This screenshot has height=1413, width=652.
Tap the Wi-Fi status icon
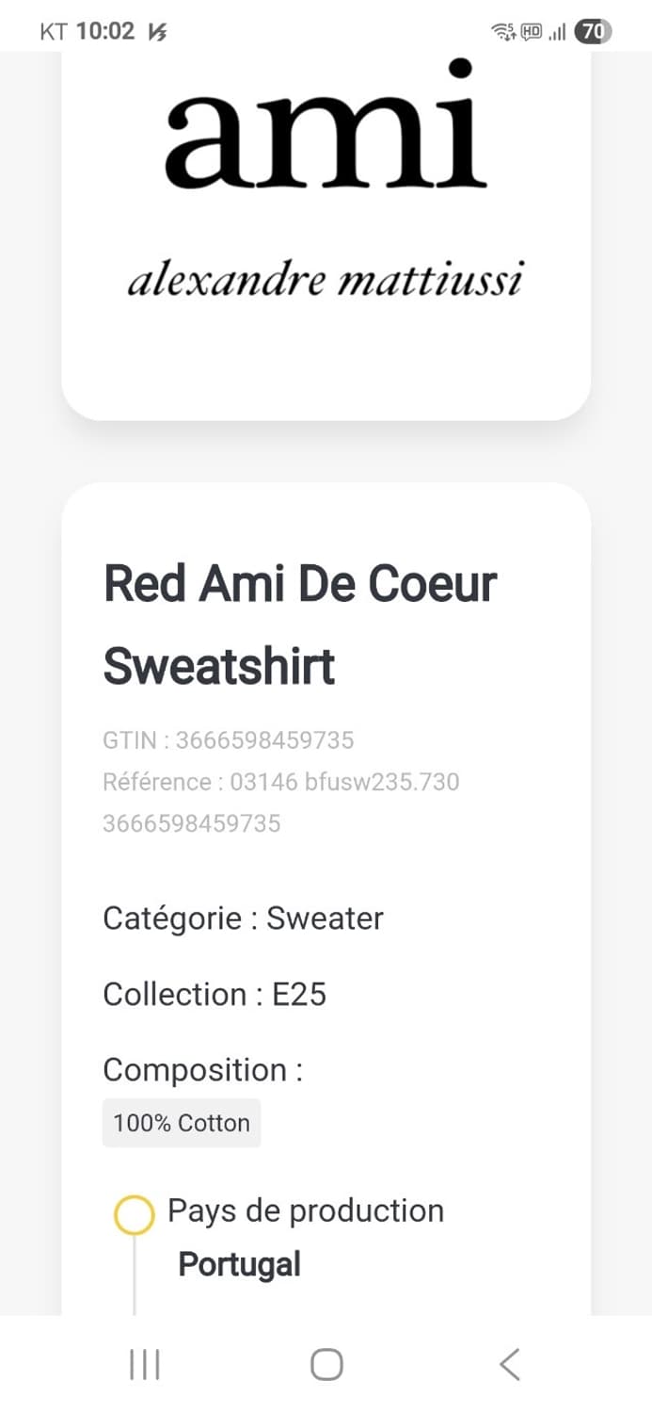point(503,32)
